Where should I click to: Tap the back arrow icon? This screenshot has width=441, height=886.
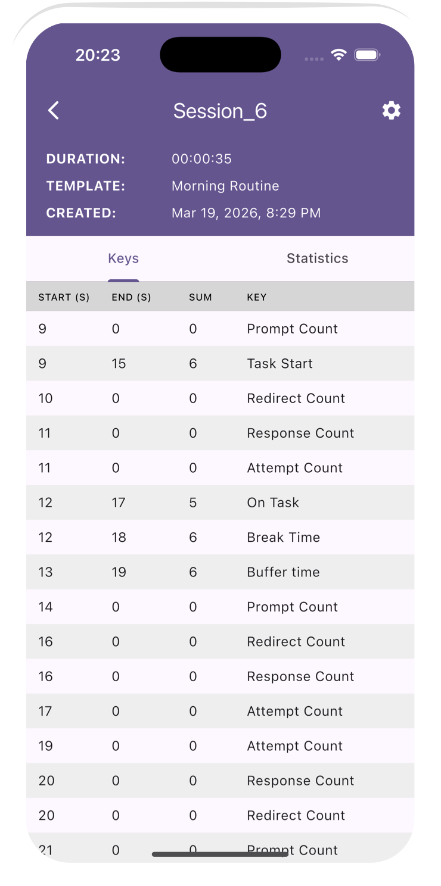click(54, 111)
